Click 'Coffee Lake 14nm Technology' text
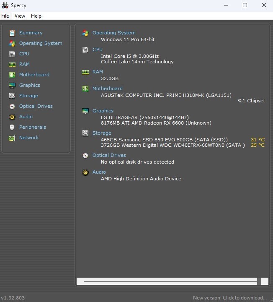The image size is (273, 302). pyautogui.click(x=137, y=62)
